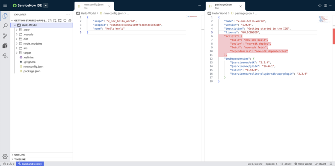Click the ESLint status item

coord(320,164)
